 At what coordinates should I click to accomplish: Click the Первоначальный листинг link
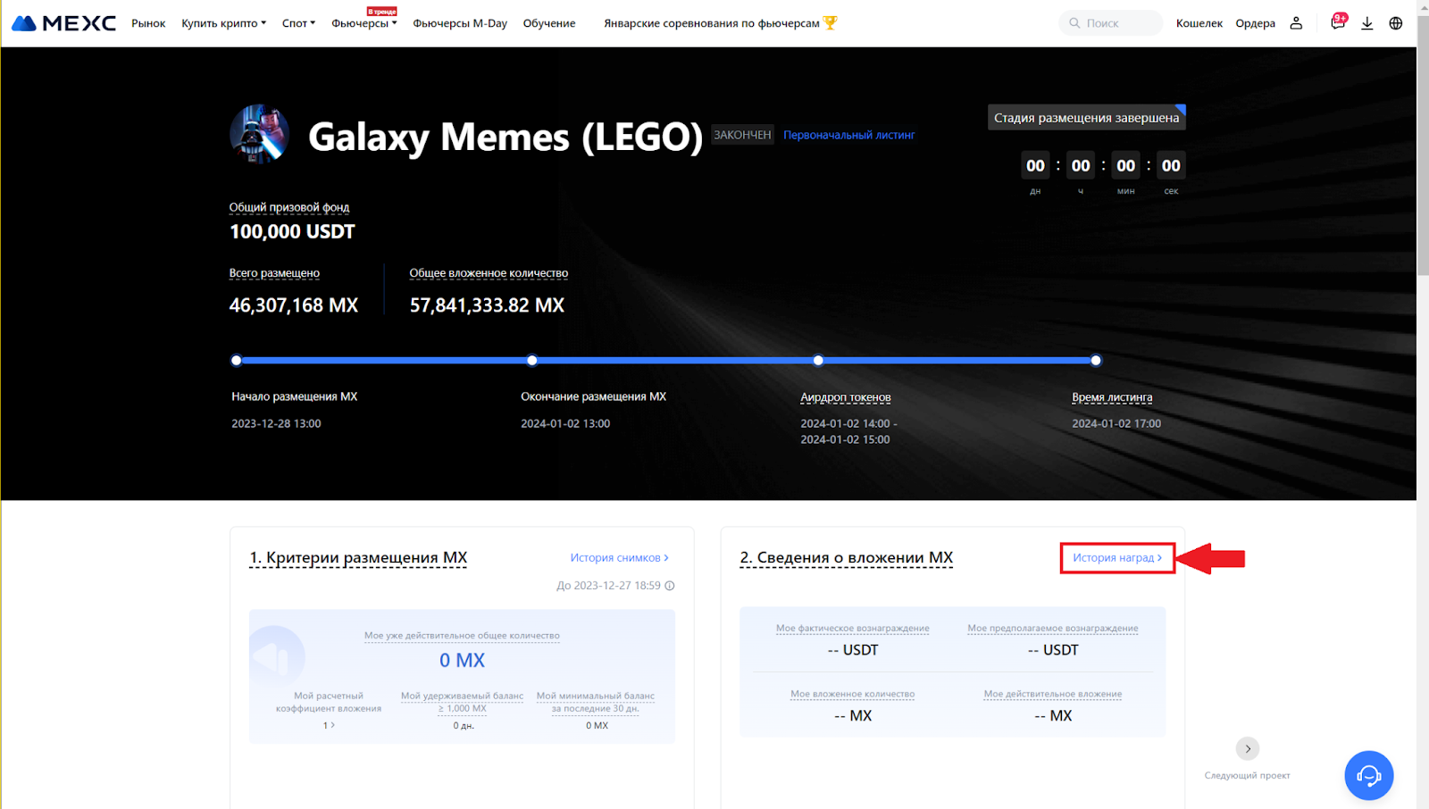pos(848,135)
